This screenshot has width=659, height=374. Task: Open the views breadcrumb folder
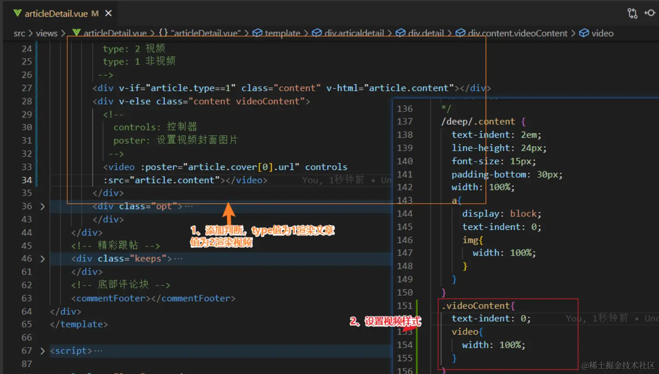[47, 33]
